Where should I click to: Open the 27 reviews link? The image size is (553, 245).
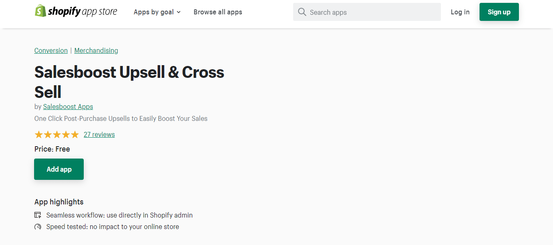click(x=99, y=134)
